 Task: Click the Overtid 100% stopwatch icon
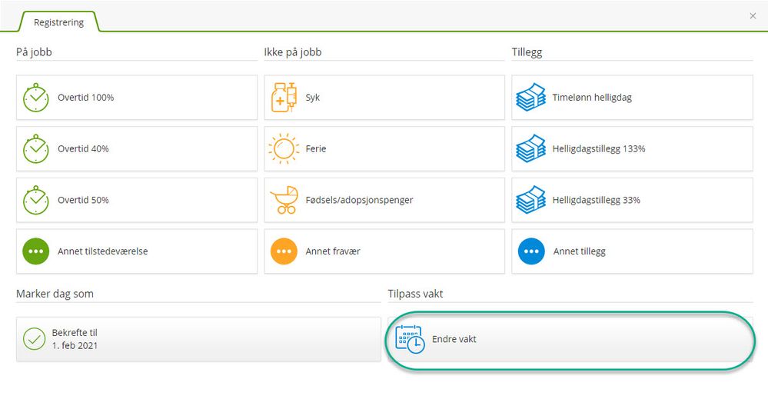pyautogui.click(x=36, y=98)
